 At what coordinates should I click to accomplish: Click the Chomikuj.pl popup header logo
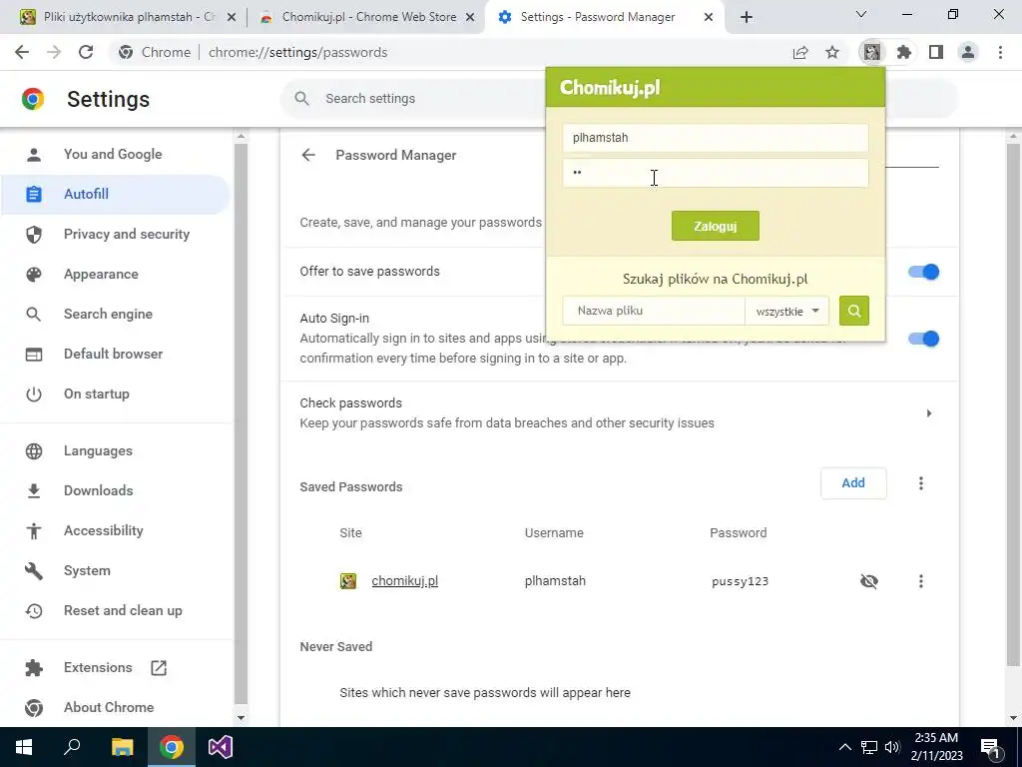coord(610,88)
